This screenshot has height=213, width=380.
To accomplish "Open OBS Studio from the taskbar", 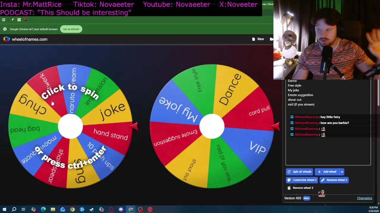I will [140, 209].
